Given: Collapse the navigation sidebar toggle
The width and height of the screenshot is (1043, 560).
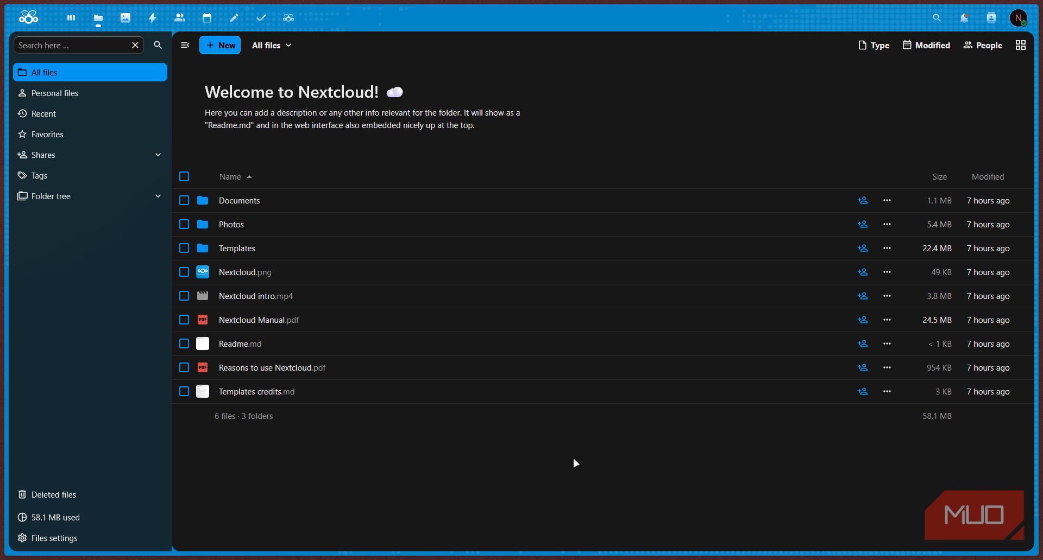Looking at the screenshot, I should click(x=185, y=45).
